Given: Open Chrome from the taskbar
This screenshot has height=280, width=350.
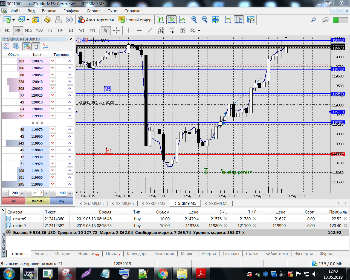Looking at the screenshot, I should [163, 274].
